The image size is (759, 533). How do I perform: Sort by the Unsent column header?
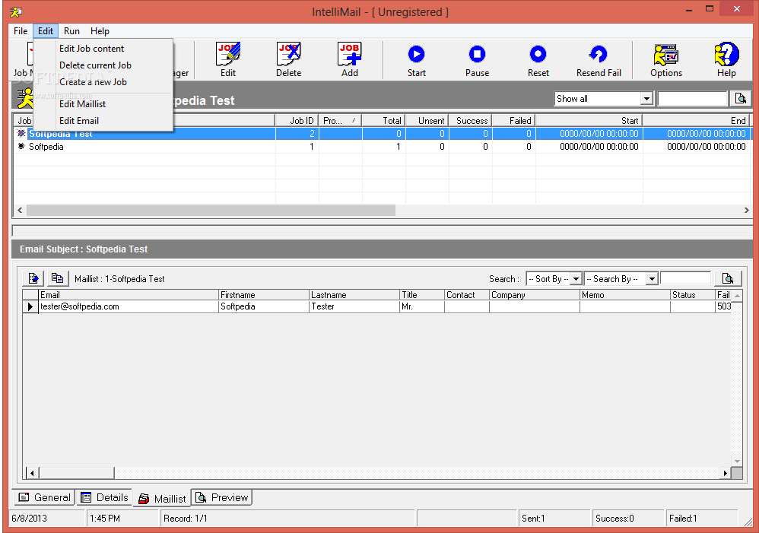[x=427, y=121]
